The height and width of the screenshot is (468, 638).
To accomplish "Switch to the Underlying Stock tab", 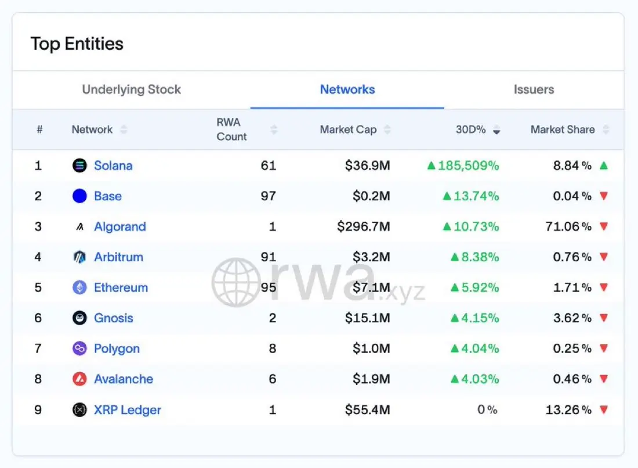I will (132, 89).
